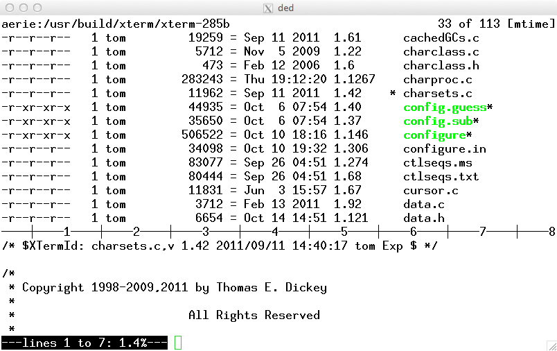Click the data.h file name
This screenshot has width=557, height=351.
coord(423,219)
